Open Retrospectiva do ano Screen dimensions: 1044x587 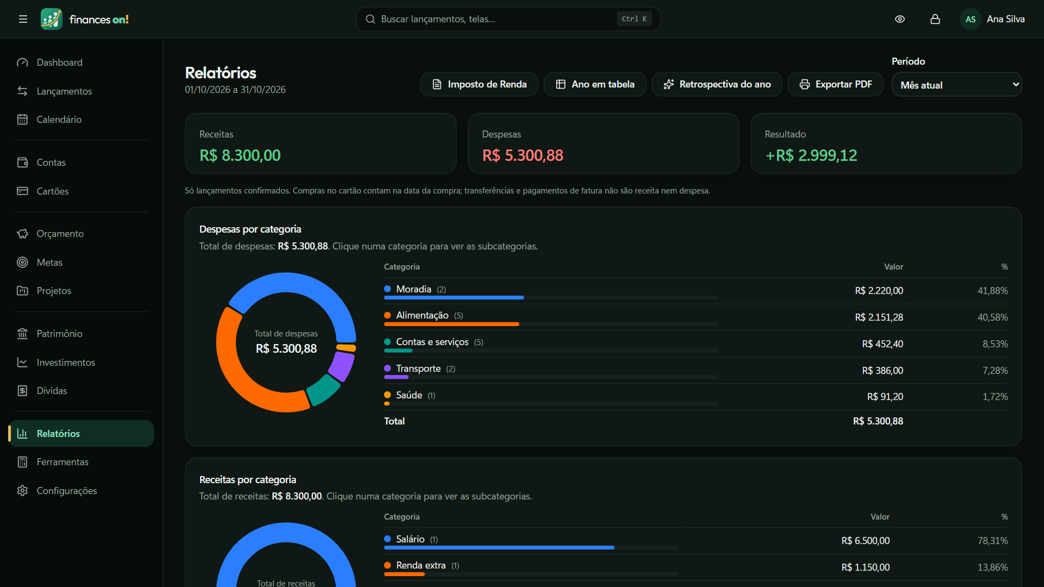[717, 84]
